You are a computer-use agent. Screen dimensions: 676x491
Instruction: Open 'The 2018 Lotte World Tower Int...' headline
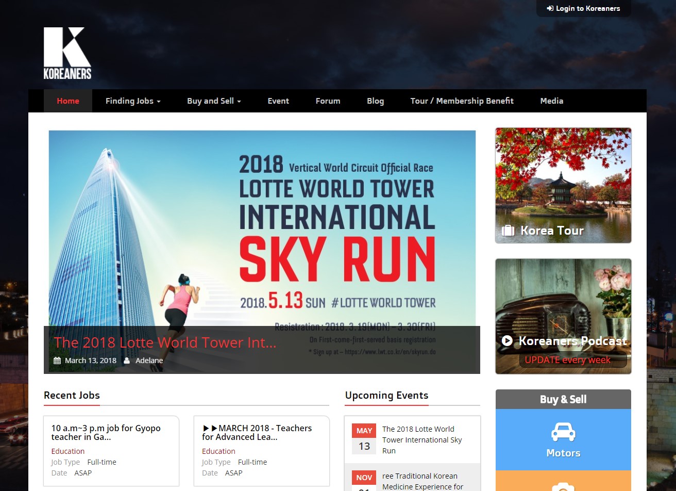[165, 342]
